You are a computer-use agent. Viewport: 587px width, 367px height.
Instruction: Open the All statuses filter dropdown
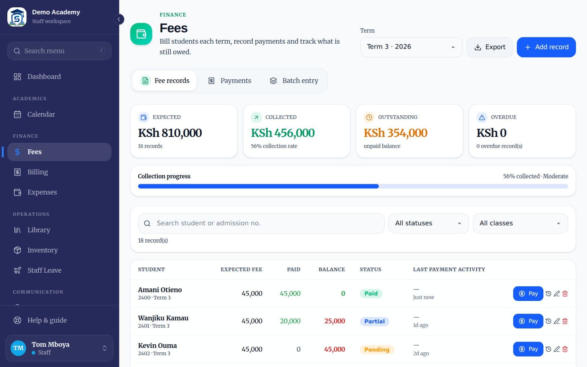tap(429, 223)
